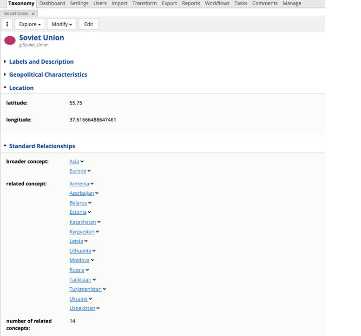Open the chevron menu next to Europe
The height and width of the screenshot is (336, 361).
pyautogui.click(x=89, y=171)
